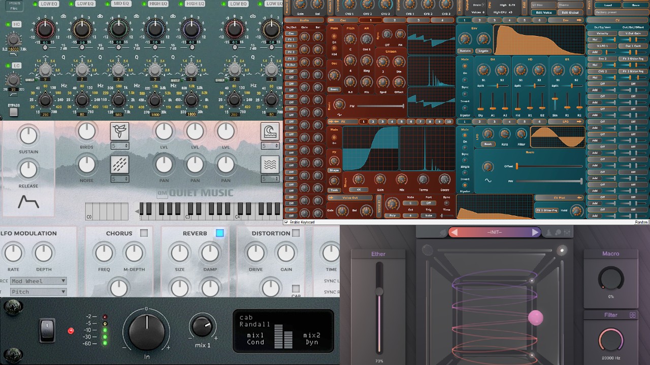The image size is (650, 365).
Task: Disable the REVERB effect checkbox
Action: (x=219, y=233)
